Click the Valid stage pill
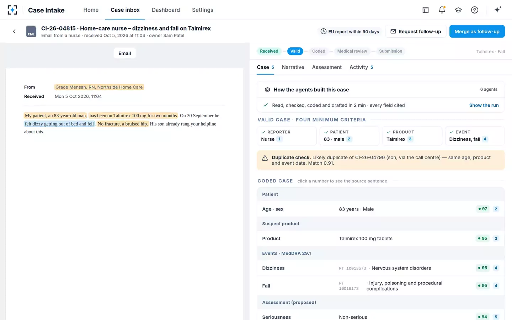Screen dimensions: 512x320 295,51
